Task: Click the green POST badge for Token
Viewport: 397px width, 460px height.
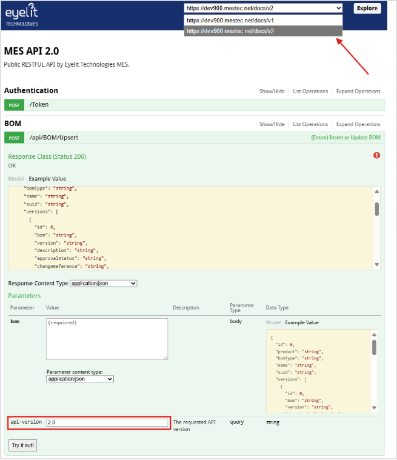Action: (x=14, y=105)
